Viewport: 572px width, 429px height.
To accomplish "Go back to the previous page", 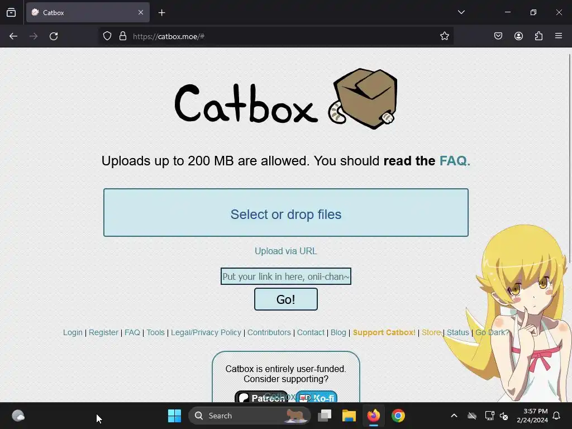I will coord(13,36).
